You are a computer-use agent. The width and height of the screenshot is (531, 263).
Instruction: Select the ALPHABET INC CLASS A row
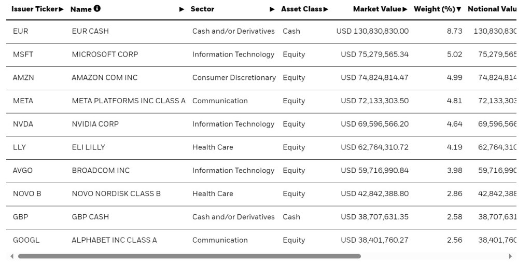114,240
